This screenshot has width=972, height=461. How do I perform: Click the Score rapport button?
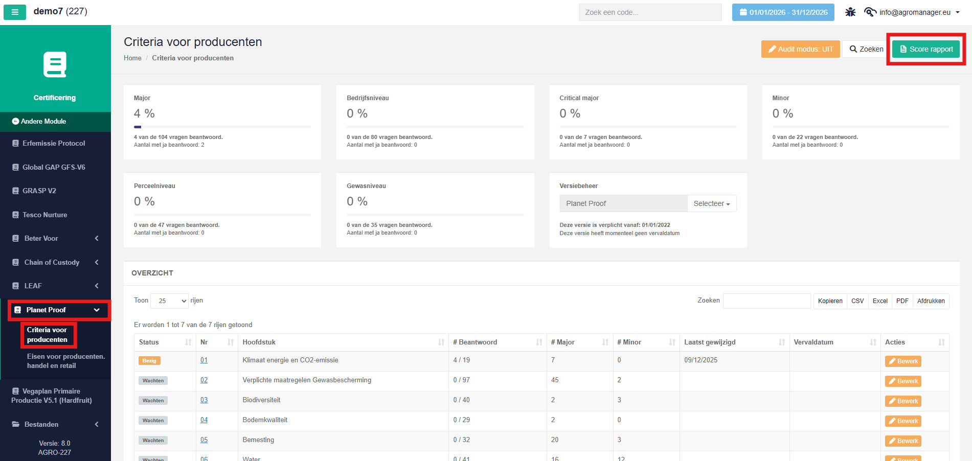pyautogui.click(x=926, y=49)
